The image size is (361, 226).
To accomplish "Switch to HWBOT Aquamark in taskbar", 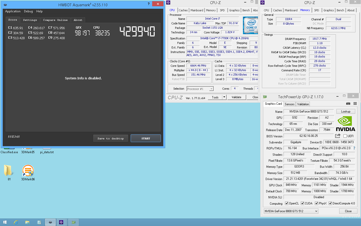I will click(50, 222).
